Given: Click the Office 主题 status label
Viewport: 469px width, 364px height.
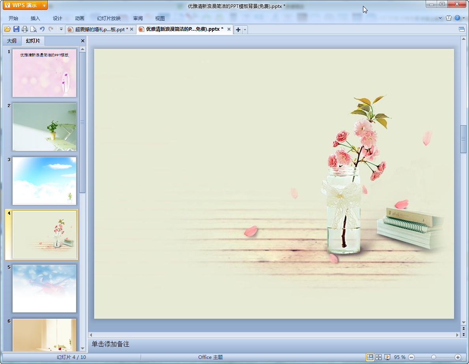Looking at the screenshot, I should 210,357.
